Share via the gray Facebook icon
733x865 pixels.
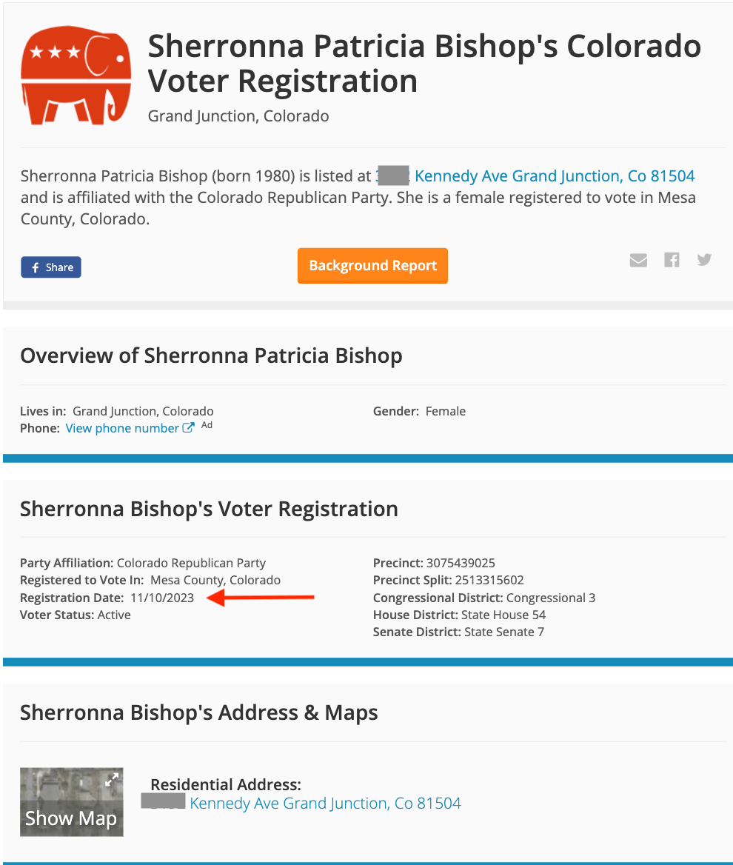[672, 260]
